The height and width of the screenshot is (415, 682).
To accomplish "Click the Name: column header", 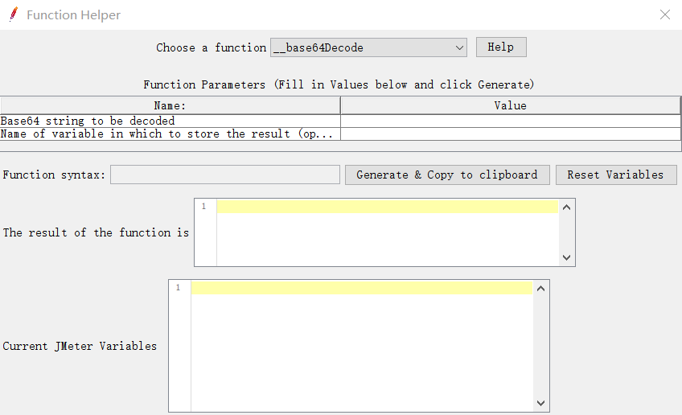I will pos(170,105).
